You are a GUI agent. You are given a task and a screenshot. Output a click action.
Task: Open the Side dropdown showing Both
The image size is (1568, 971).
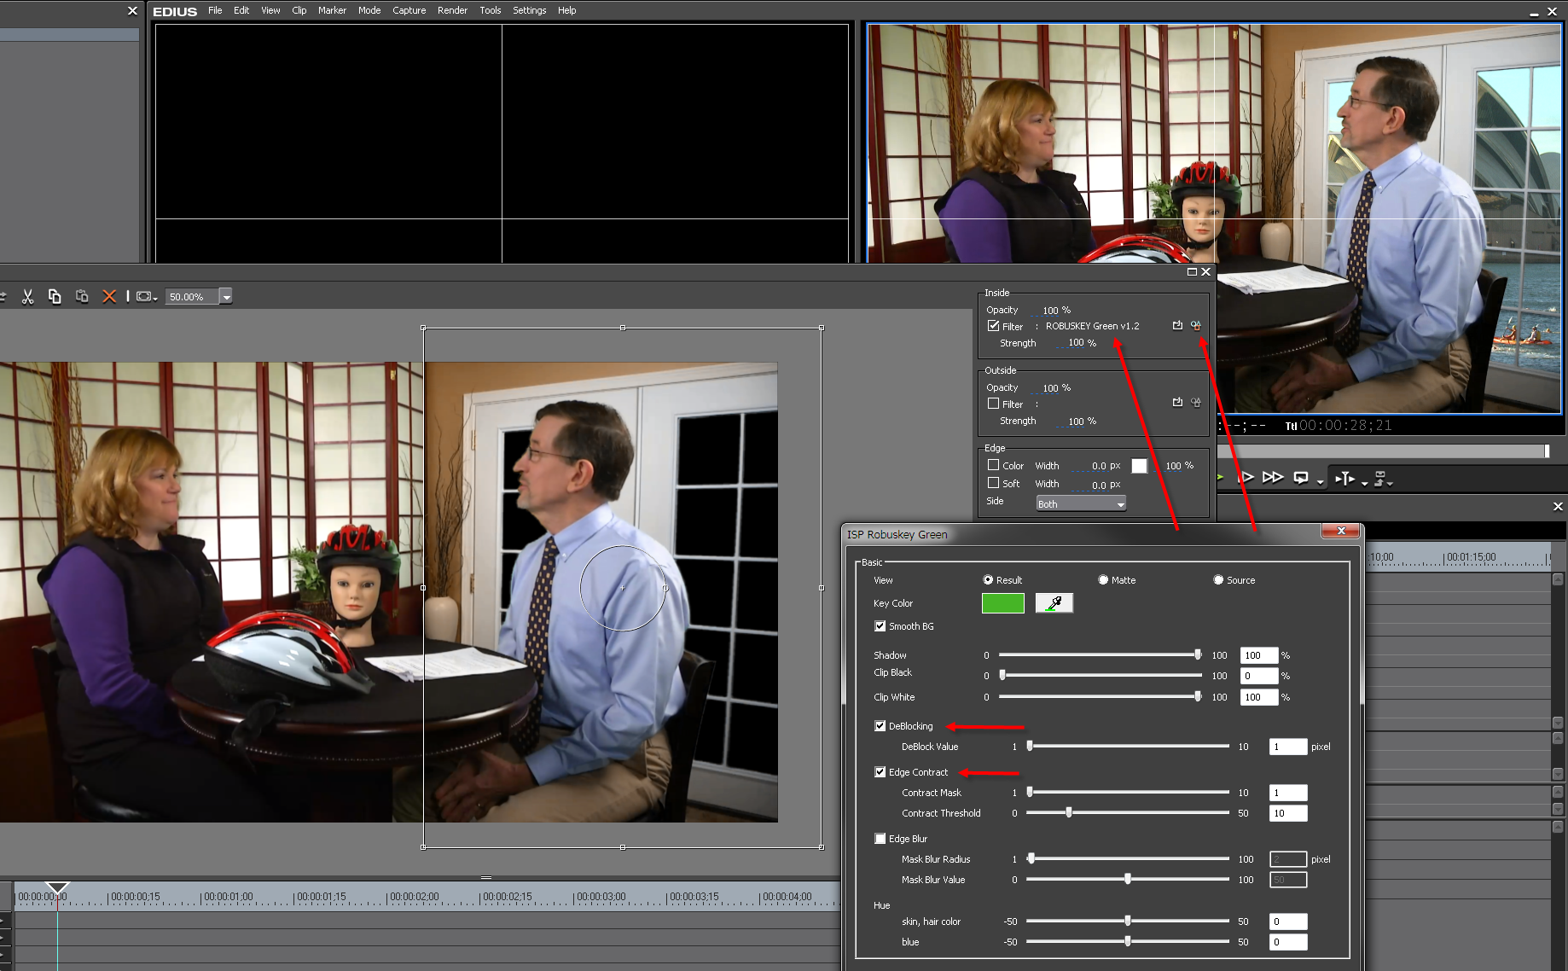tap(1081, 504)
